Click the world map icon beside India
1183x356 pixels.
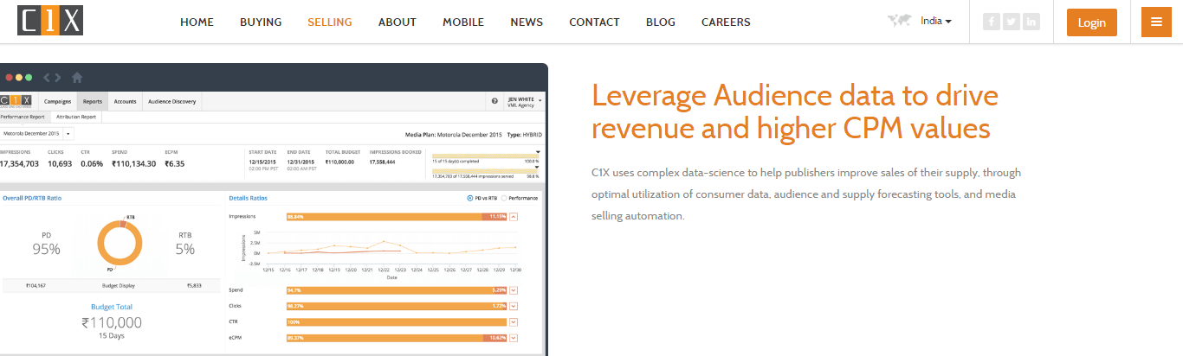click(x=900, y=22)
